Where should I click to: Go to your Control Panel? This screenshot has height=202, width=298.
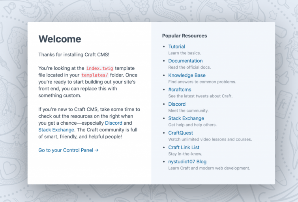tap(68, 150)
